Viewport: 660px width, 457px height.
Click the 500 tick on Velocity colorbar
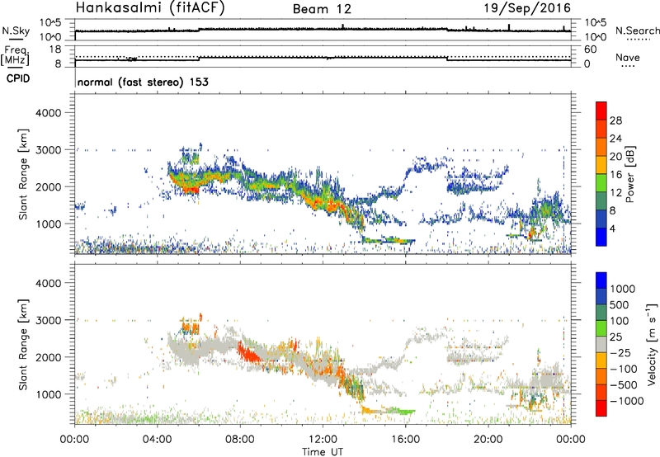pyautogui.click(x=620, y=305)
